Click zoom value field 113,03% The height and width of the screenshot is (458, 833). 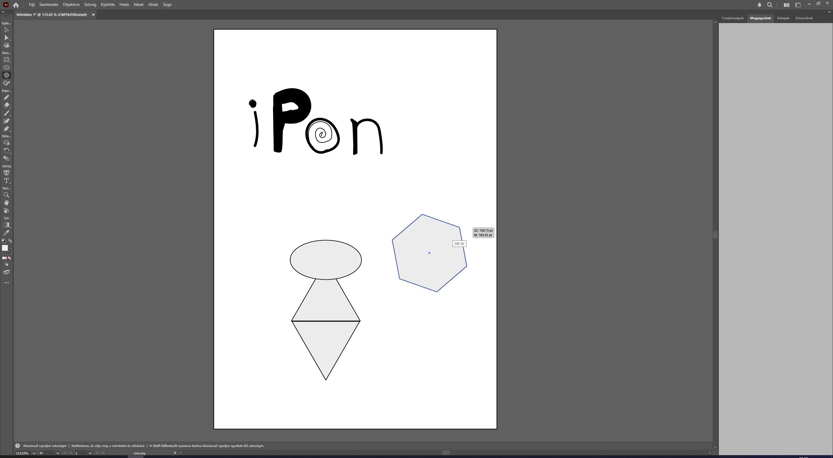(x=23, y=453)
